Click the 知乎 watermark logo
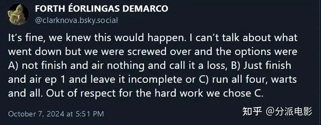Viewport: 321px width, 125px height. [x=252, y=112]
